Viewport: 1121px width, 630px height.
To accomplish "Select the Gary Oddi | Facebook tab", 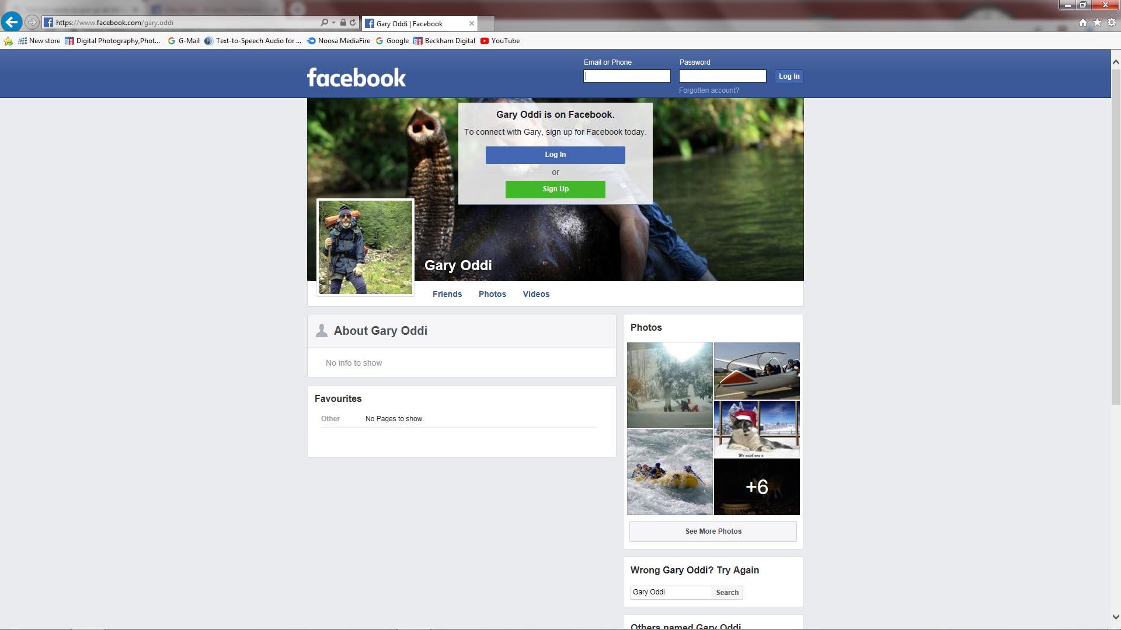I will click(419, 23).
